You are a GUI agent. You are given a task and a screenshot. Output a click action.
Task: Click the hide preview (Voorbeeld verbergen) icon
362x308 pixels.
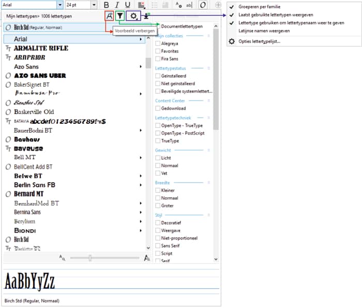pos(109,16)
